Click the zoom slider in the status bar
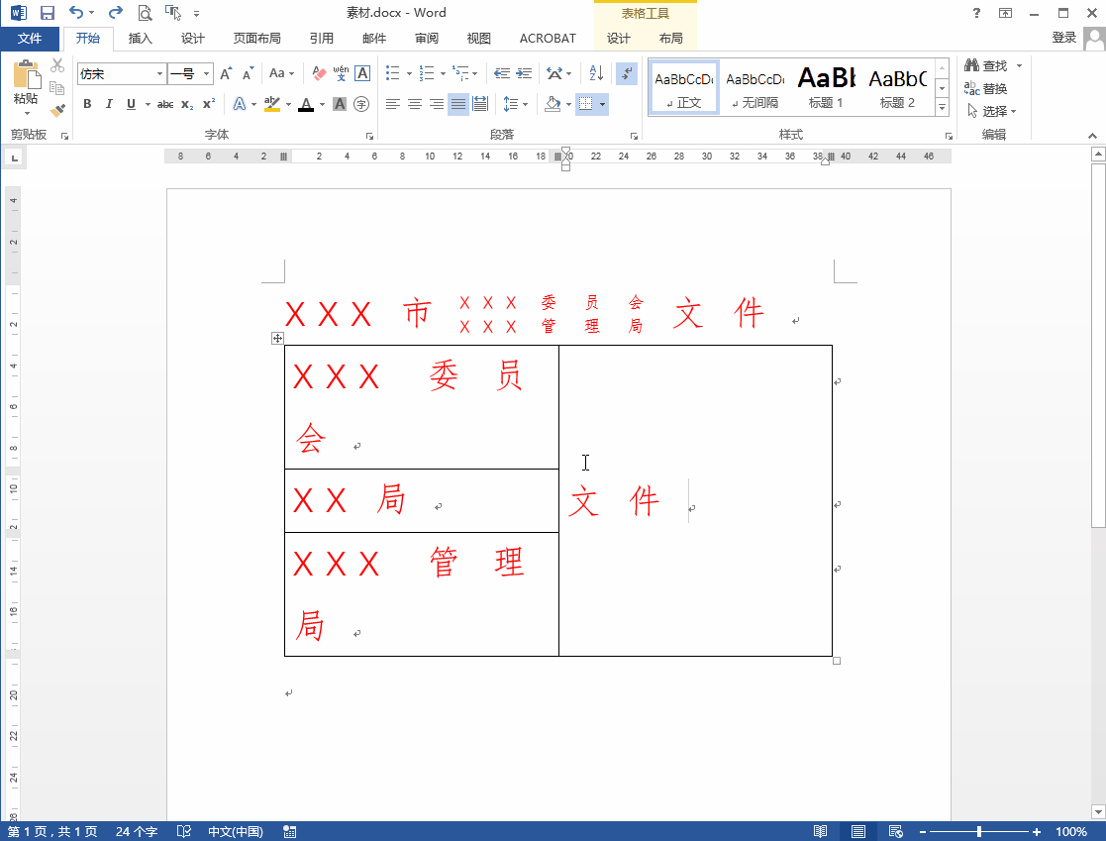The height and width of the screenshot is (841, 1106). click(979, 832)
